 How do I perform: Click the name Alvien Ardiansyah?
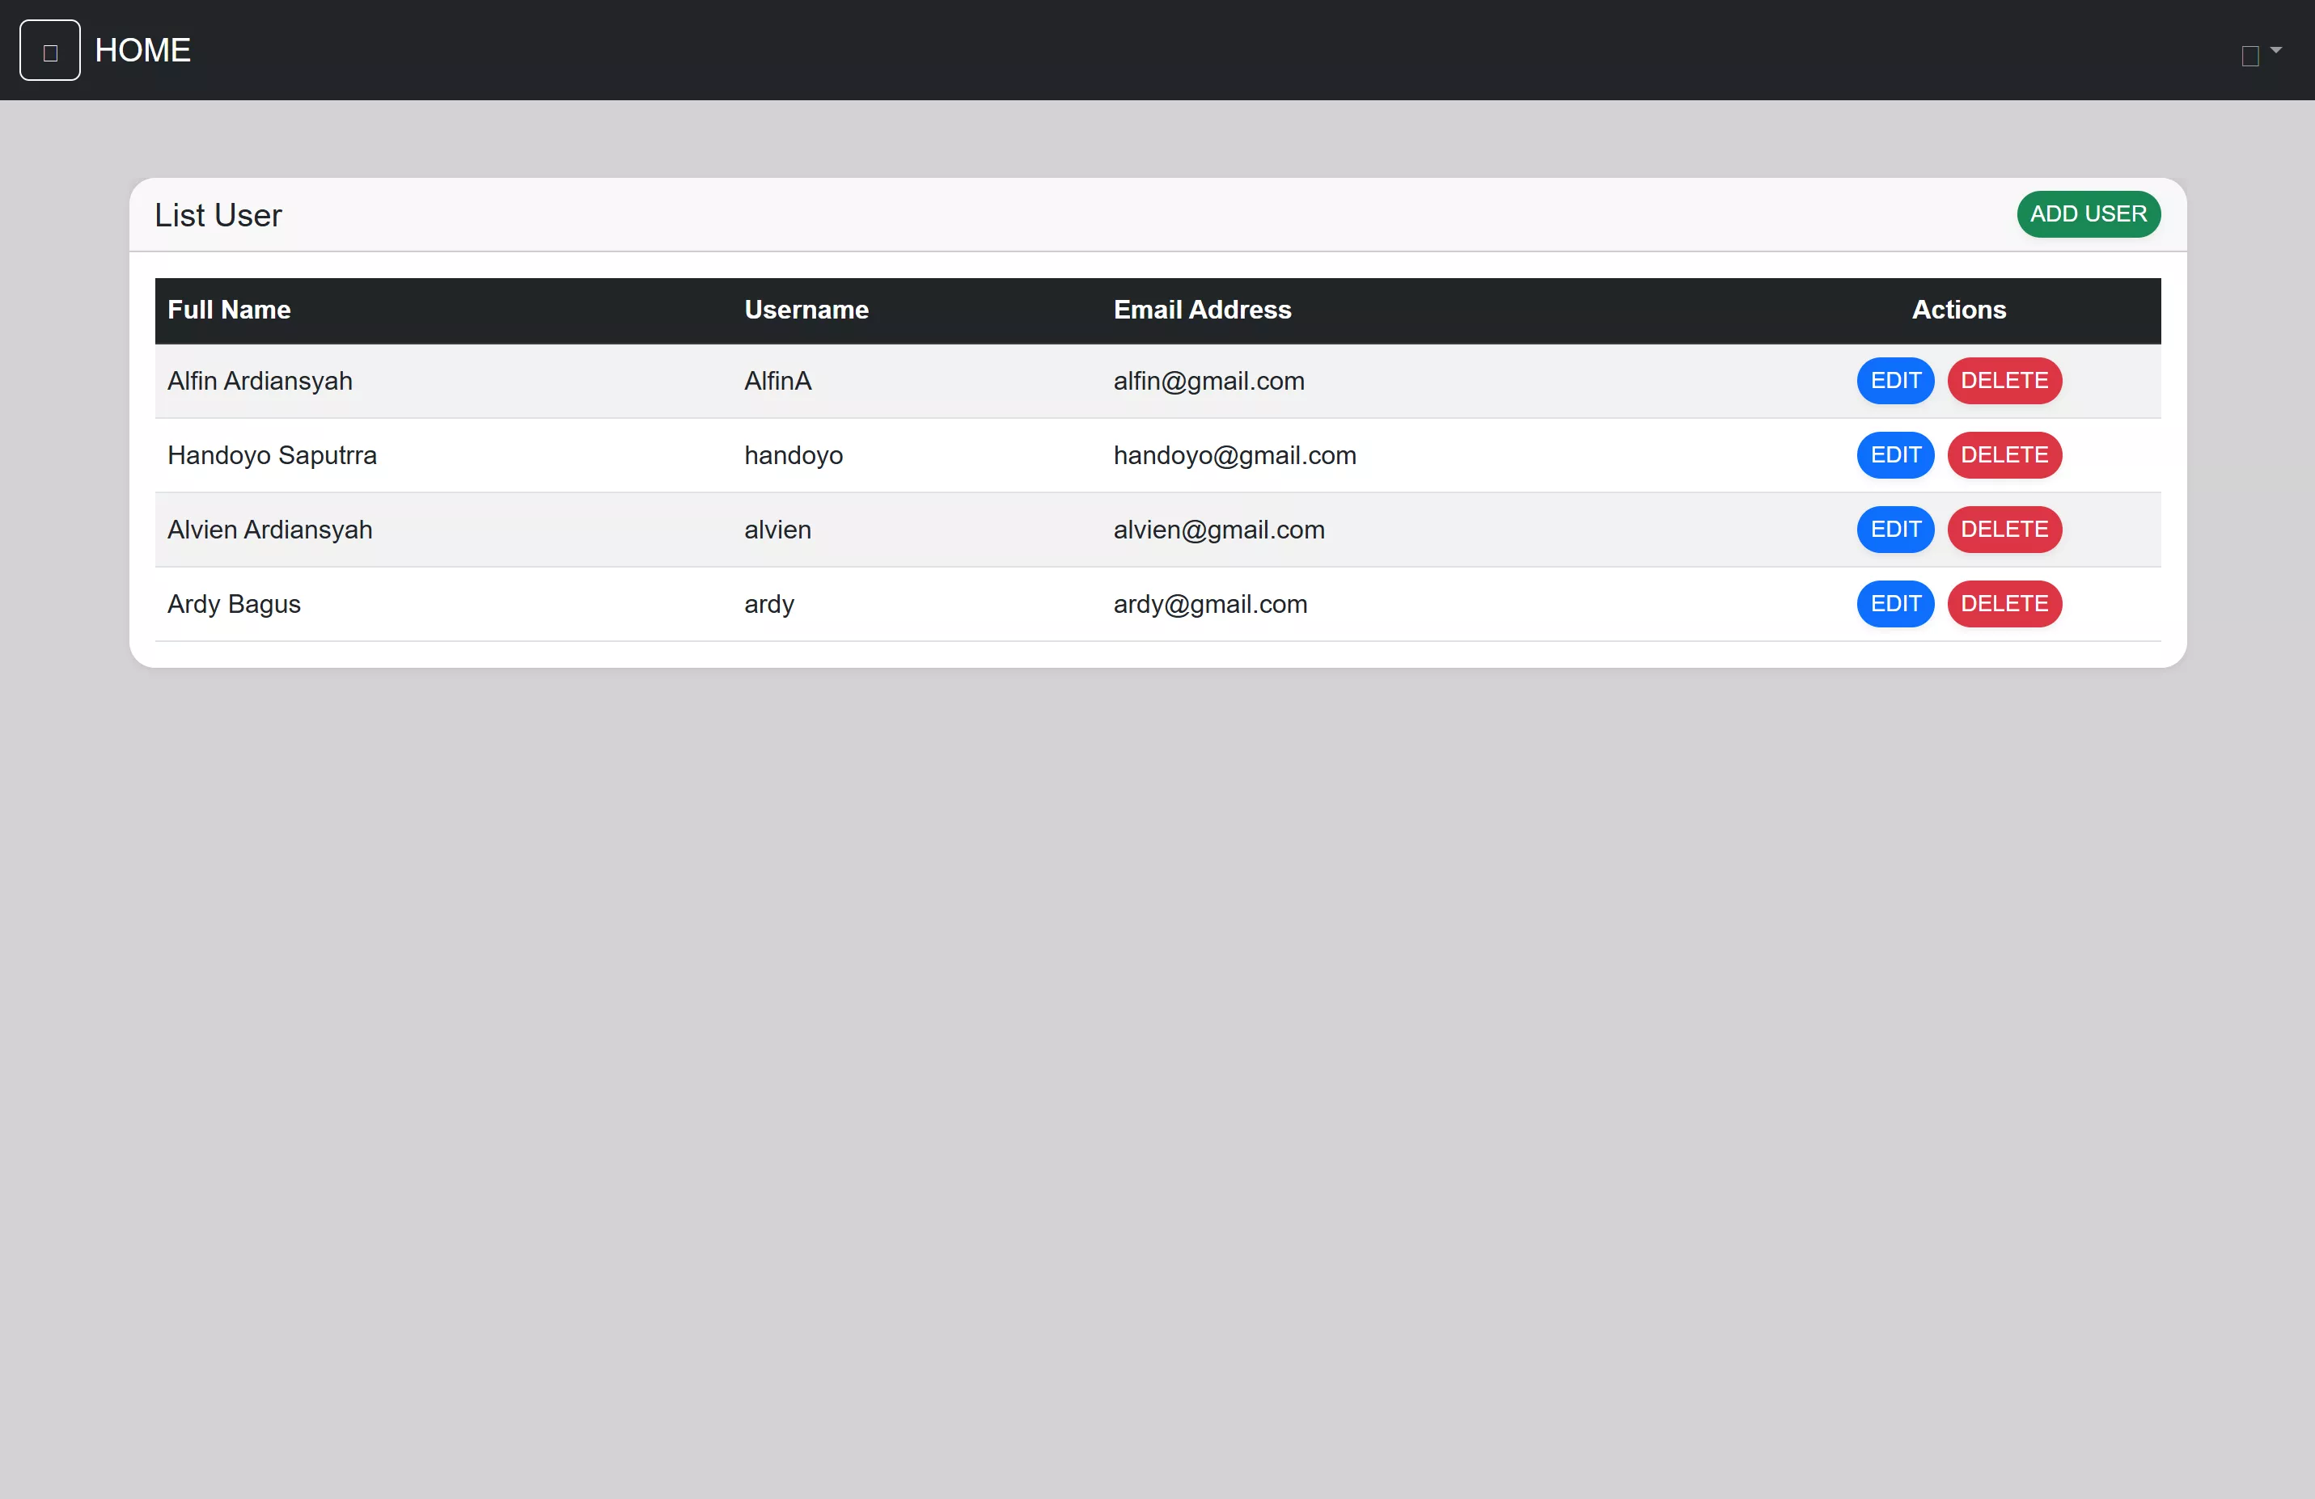[269, 530]
